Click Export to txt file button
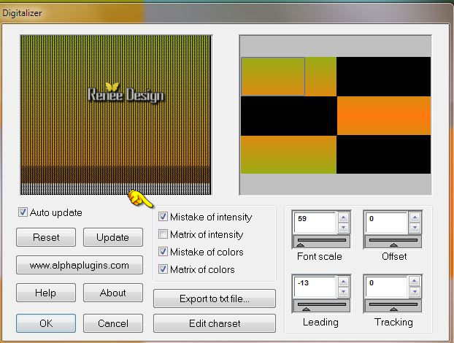 click(215, 298)
